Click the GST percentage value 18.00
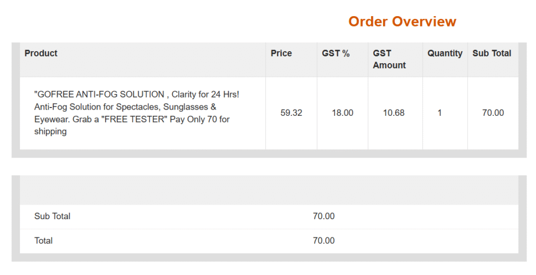 click(342, 113)
